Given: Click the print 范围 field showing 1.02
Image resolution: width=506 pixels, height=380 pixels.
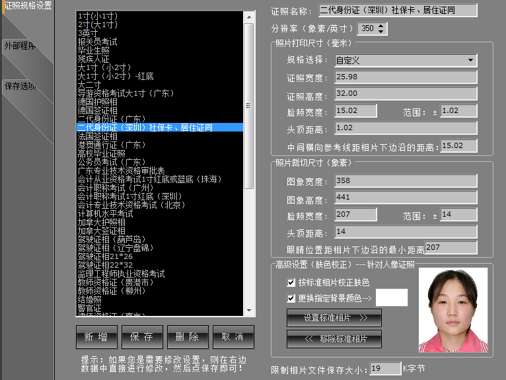Looking at the screenshot, I should 458,111.
